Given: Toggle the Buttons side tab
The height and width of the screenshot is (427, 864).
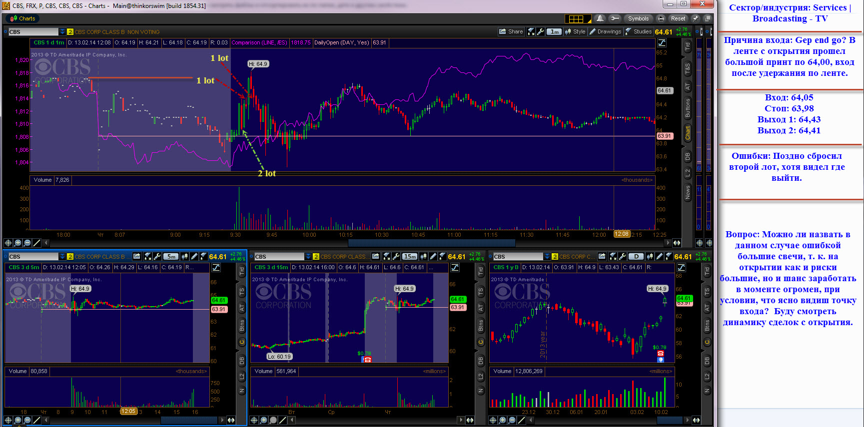Looking at the screenshot, I should coord(688,108).
